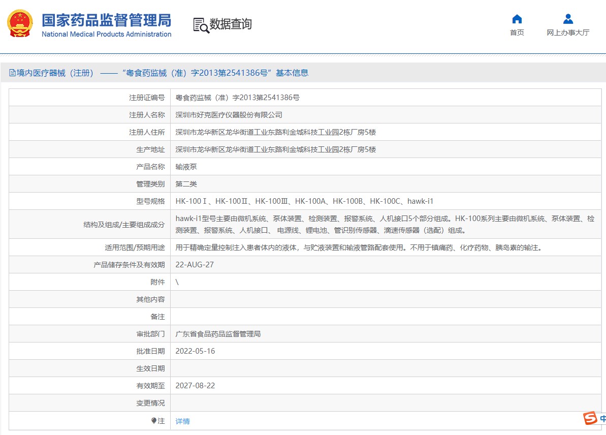The image size is (606, 435).
Task: Go to 首页 in the top navigation
Action: (x=517, y=33)
